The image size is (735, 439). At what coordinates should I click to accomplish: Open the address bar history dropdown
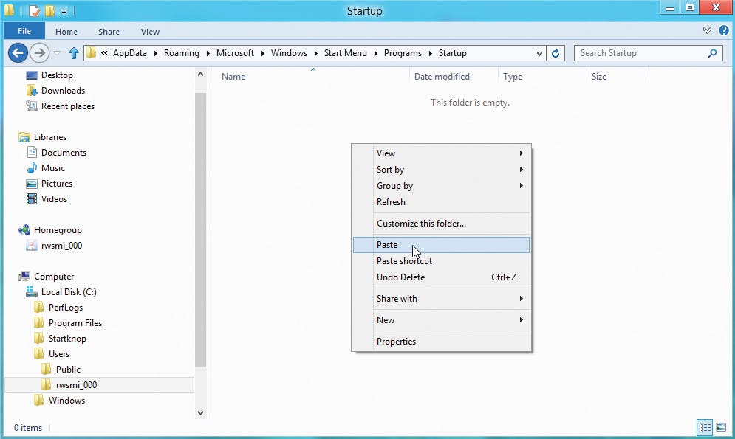539,53
